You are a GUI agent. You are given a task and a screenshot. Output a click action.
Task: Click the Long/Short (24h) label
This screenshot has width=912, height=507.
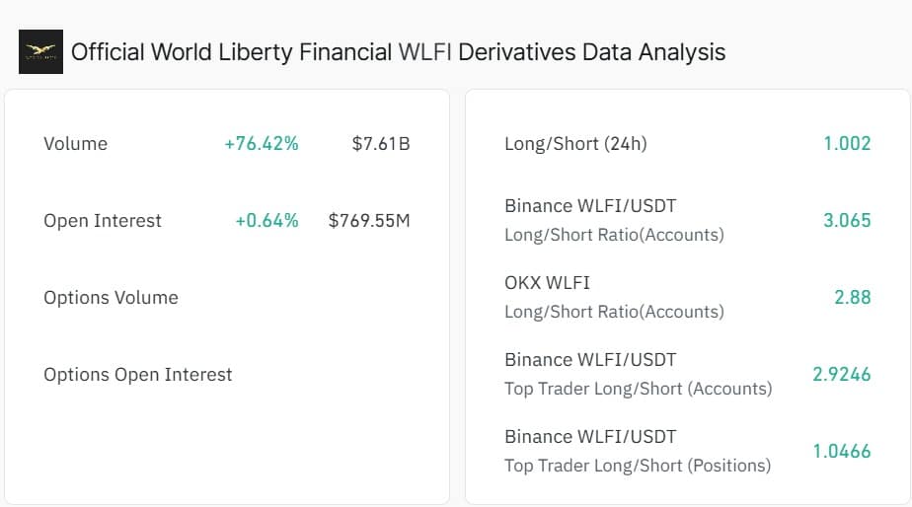coord(575,144)
